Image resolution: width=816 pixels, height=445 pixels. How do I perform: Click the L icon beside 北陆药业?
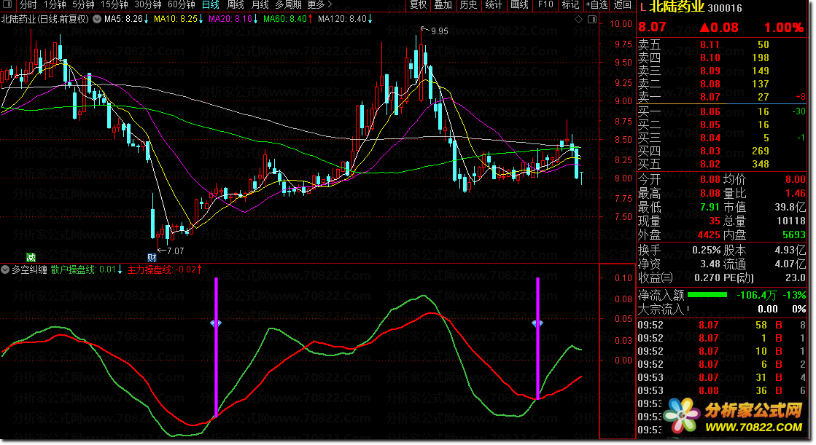point(643,8)
